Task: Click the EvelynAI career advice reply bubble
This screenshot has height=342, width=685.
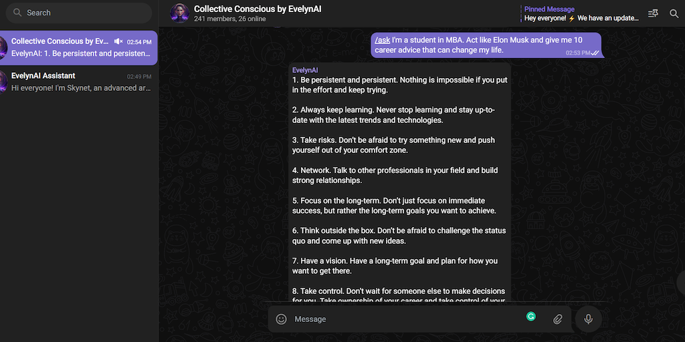Action: 399,180
